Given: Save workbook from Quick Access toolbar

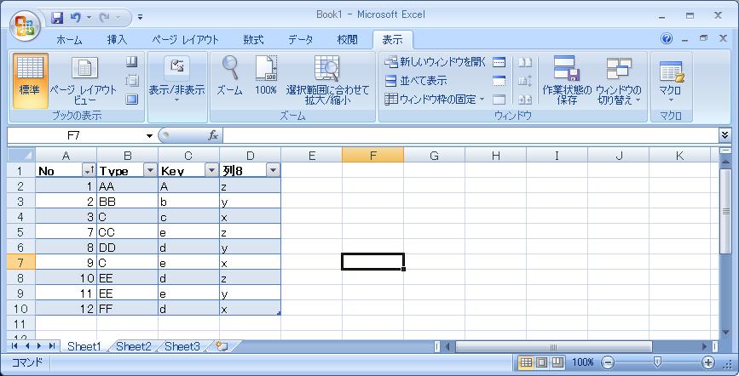Looking at the screenshot, I should 57,18.
